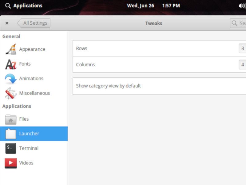Select the Launcher sidebar entry
The image size is (246, 185).
(x=34, y=134)
